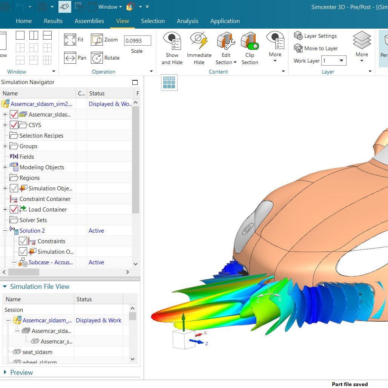This screenshot has height=388, width=388.
Task: Switch to Selection tab
Action: point(153,21)
